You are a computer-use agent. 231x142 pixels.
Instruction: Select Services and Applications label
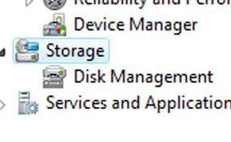pos(139,103)
